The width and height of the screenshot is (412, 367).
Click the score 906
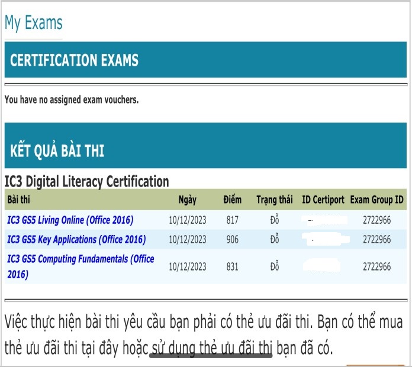tap(233, 240)
